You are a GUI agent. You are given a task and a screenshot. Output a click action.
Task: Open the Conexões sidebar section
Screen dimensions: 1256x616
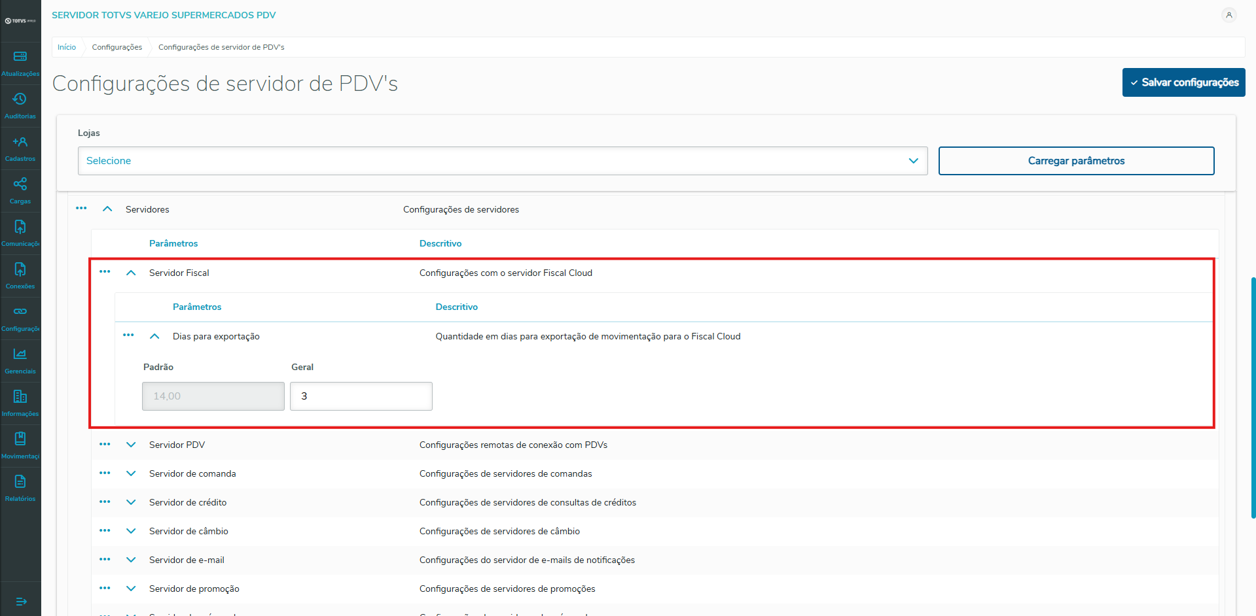20,277
